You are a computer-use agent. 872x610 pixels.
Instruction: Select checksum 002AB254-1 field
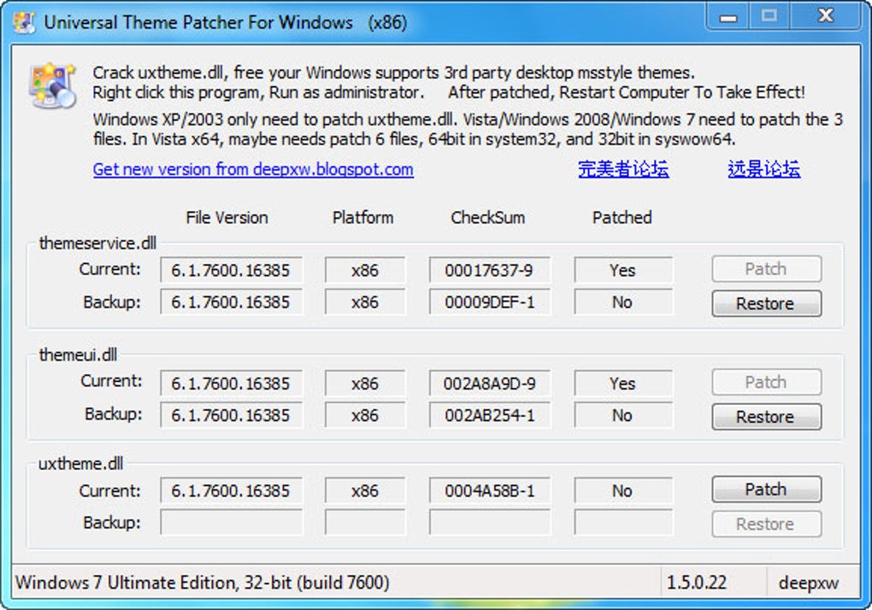pos(490,415)
